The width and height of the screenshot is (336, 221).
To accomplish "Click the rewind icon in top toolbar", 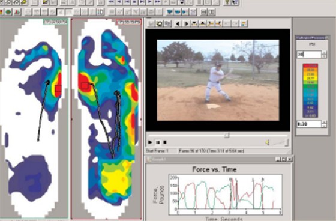I will [x=112, y=2].
